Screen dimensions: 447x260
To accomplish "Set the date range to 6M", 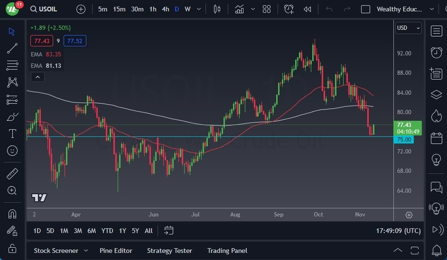I will (x=92, y=231).
